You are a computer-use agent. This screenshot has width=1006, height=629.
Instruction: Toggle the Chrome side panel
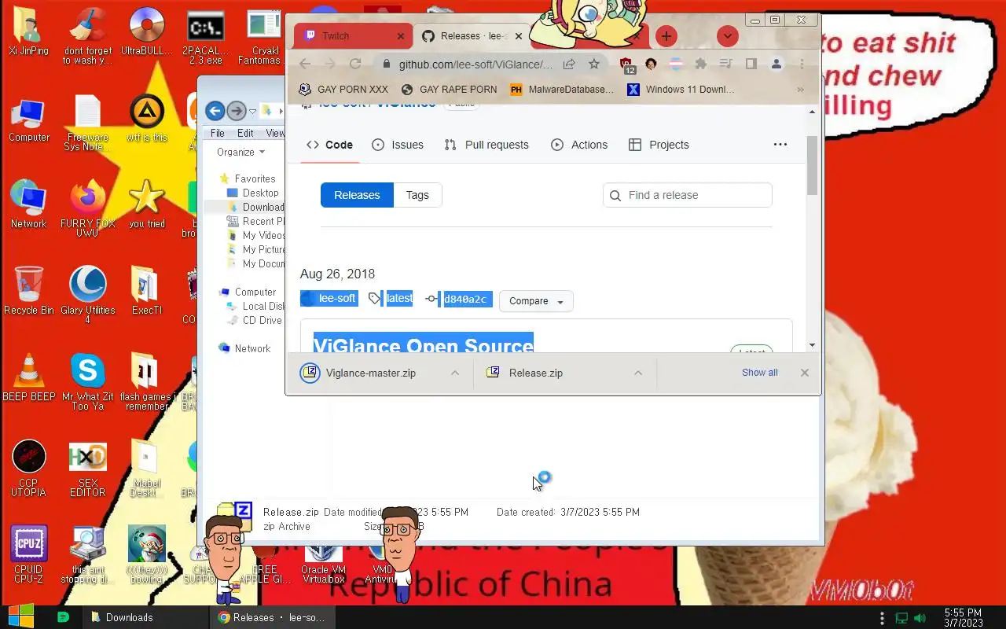[751, 64]
